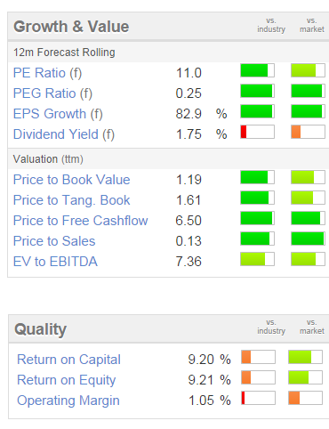
Task: Click Price to Free Cashflow link
Action: 80,221
